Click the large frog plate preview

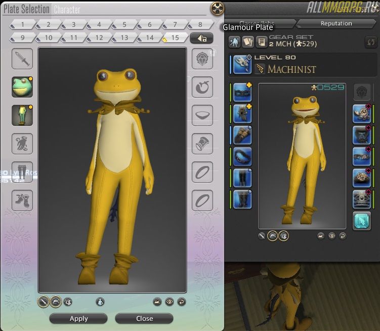point(112,170)
